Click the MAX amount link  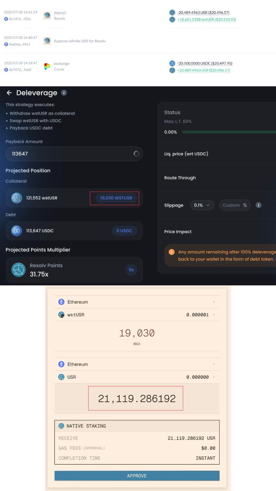pyautogui.click(x=137, y=344)
